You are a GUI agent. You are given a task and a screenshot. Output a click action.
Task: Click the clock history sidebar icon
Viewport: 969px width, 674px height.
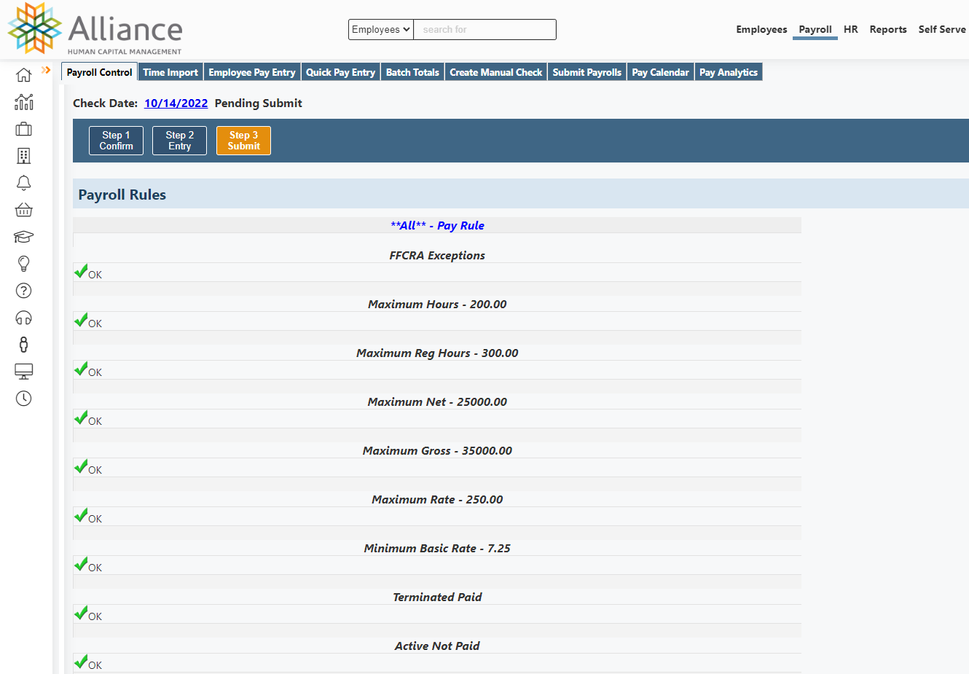[x=24, y=399]
